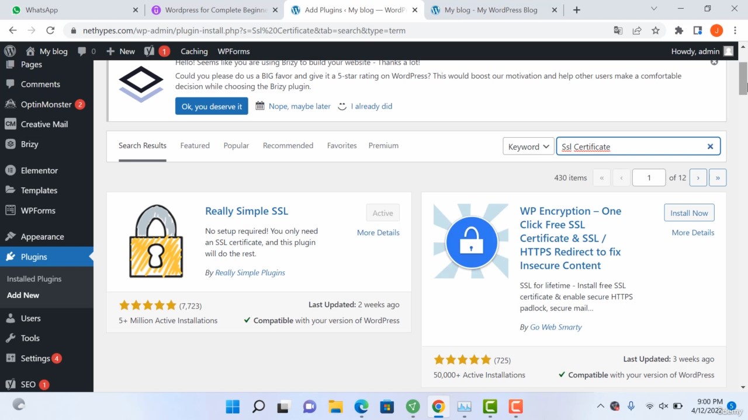Switch to Recommended tab
748x420 pixels.
point(288,146)
